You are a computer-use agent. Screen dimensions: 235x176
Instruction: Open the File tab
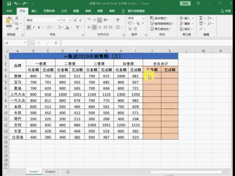[9, 11]
